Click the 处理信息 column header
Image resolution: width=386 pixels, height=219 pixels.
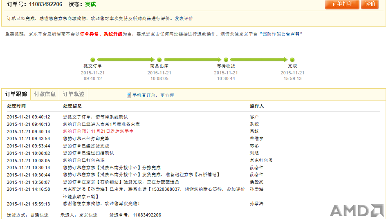click(72, 106)
